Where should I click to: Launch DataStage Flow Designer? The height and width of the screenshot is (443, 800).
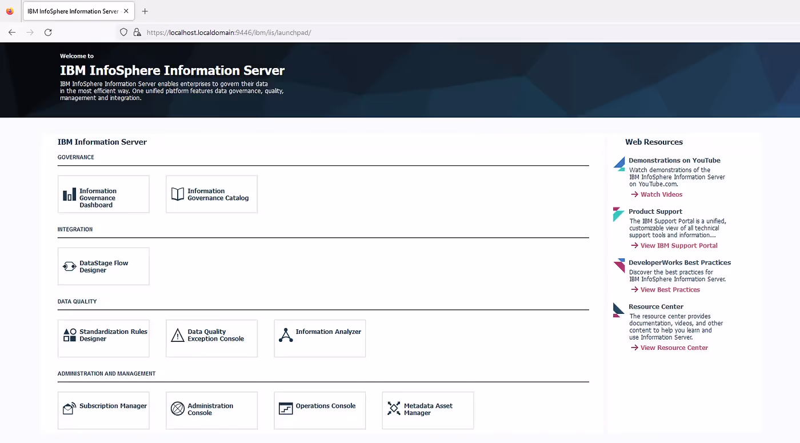103,266
